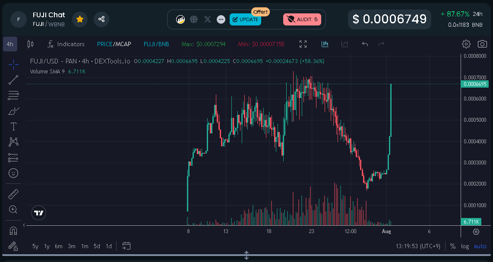Click the Aug label on time axis
Screen dimensions: 493x262
386,231
